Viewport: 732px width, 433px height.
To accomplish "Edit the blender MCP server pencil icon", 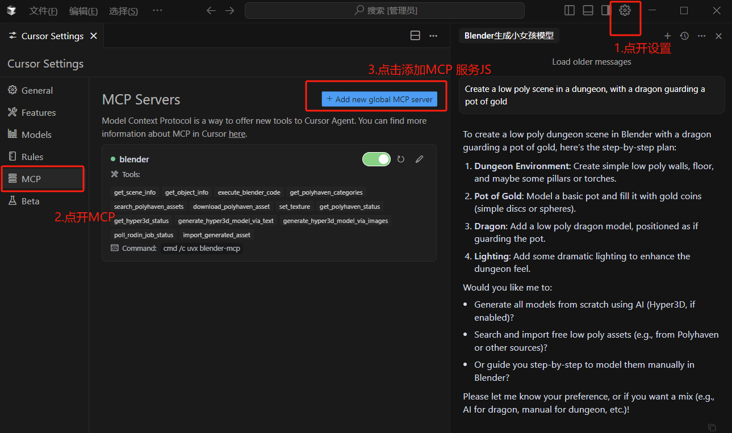I will tap(419, 159).
